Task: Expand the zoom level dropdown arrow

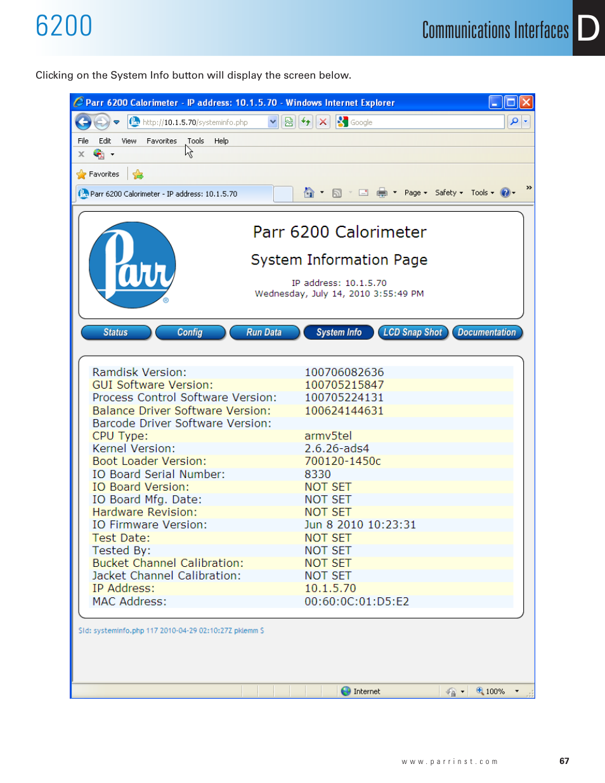Action: [517, 692]
